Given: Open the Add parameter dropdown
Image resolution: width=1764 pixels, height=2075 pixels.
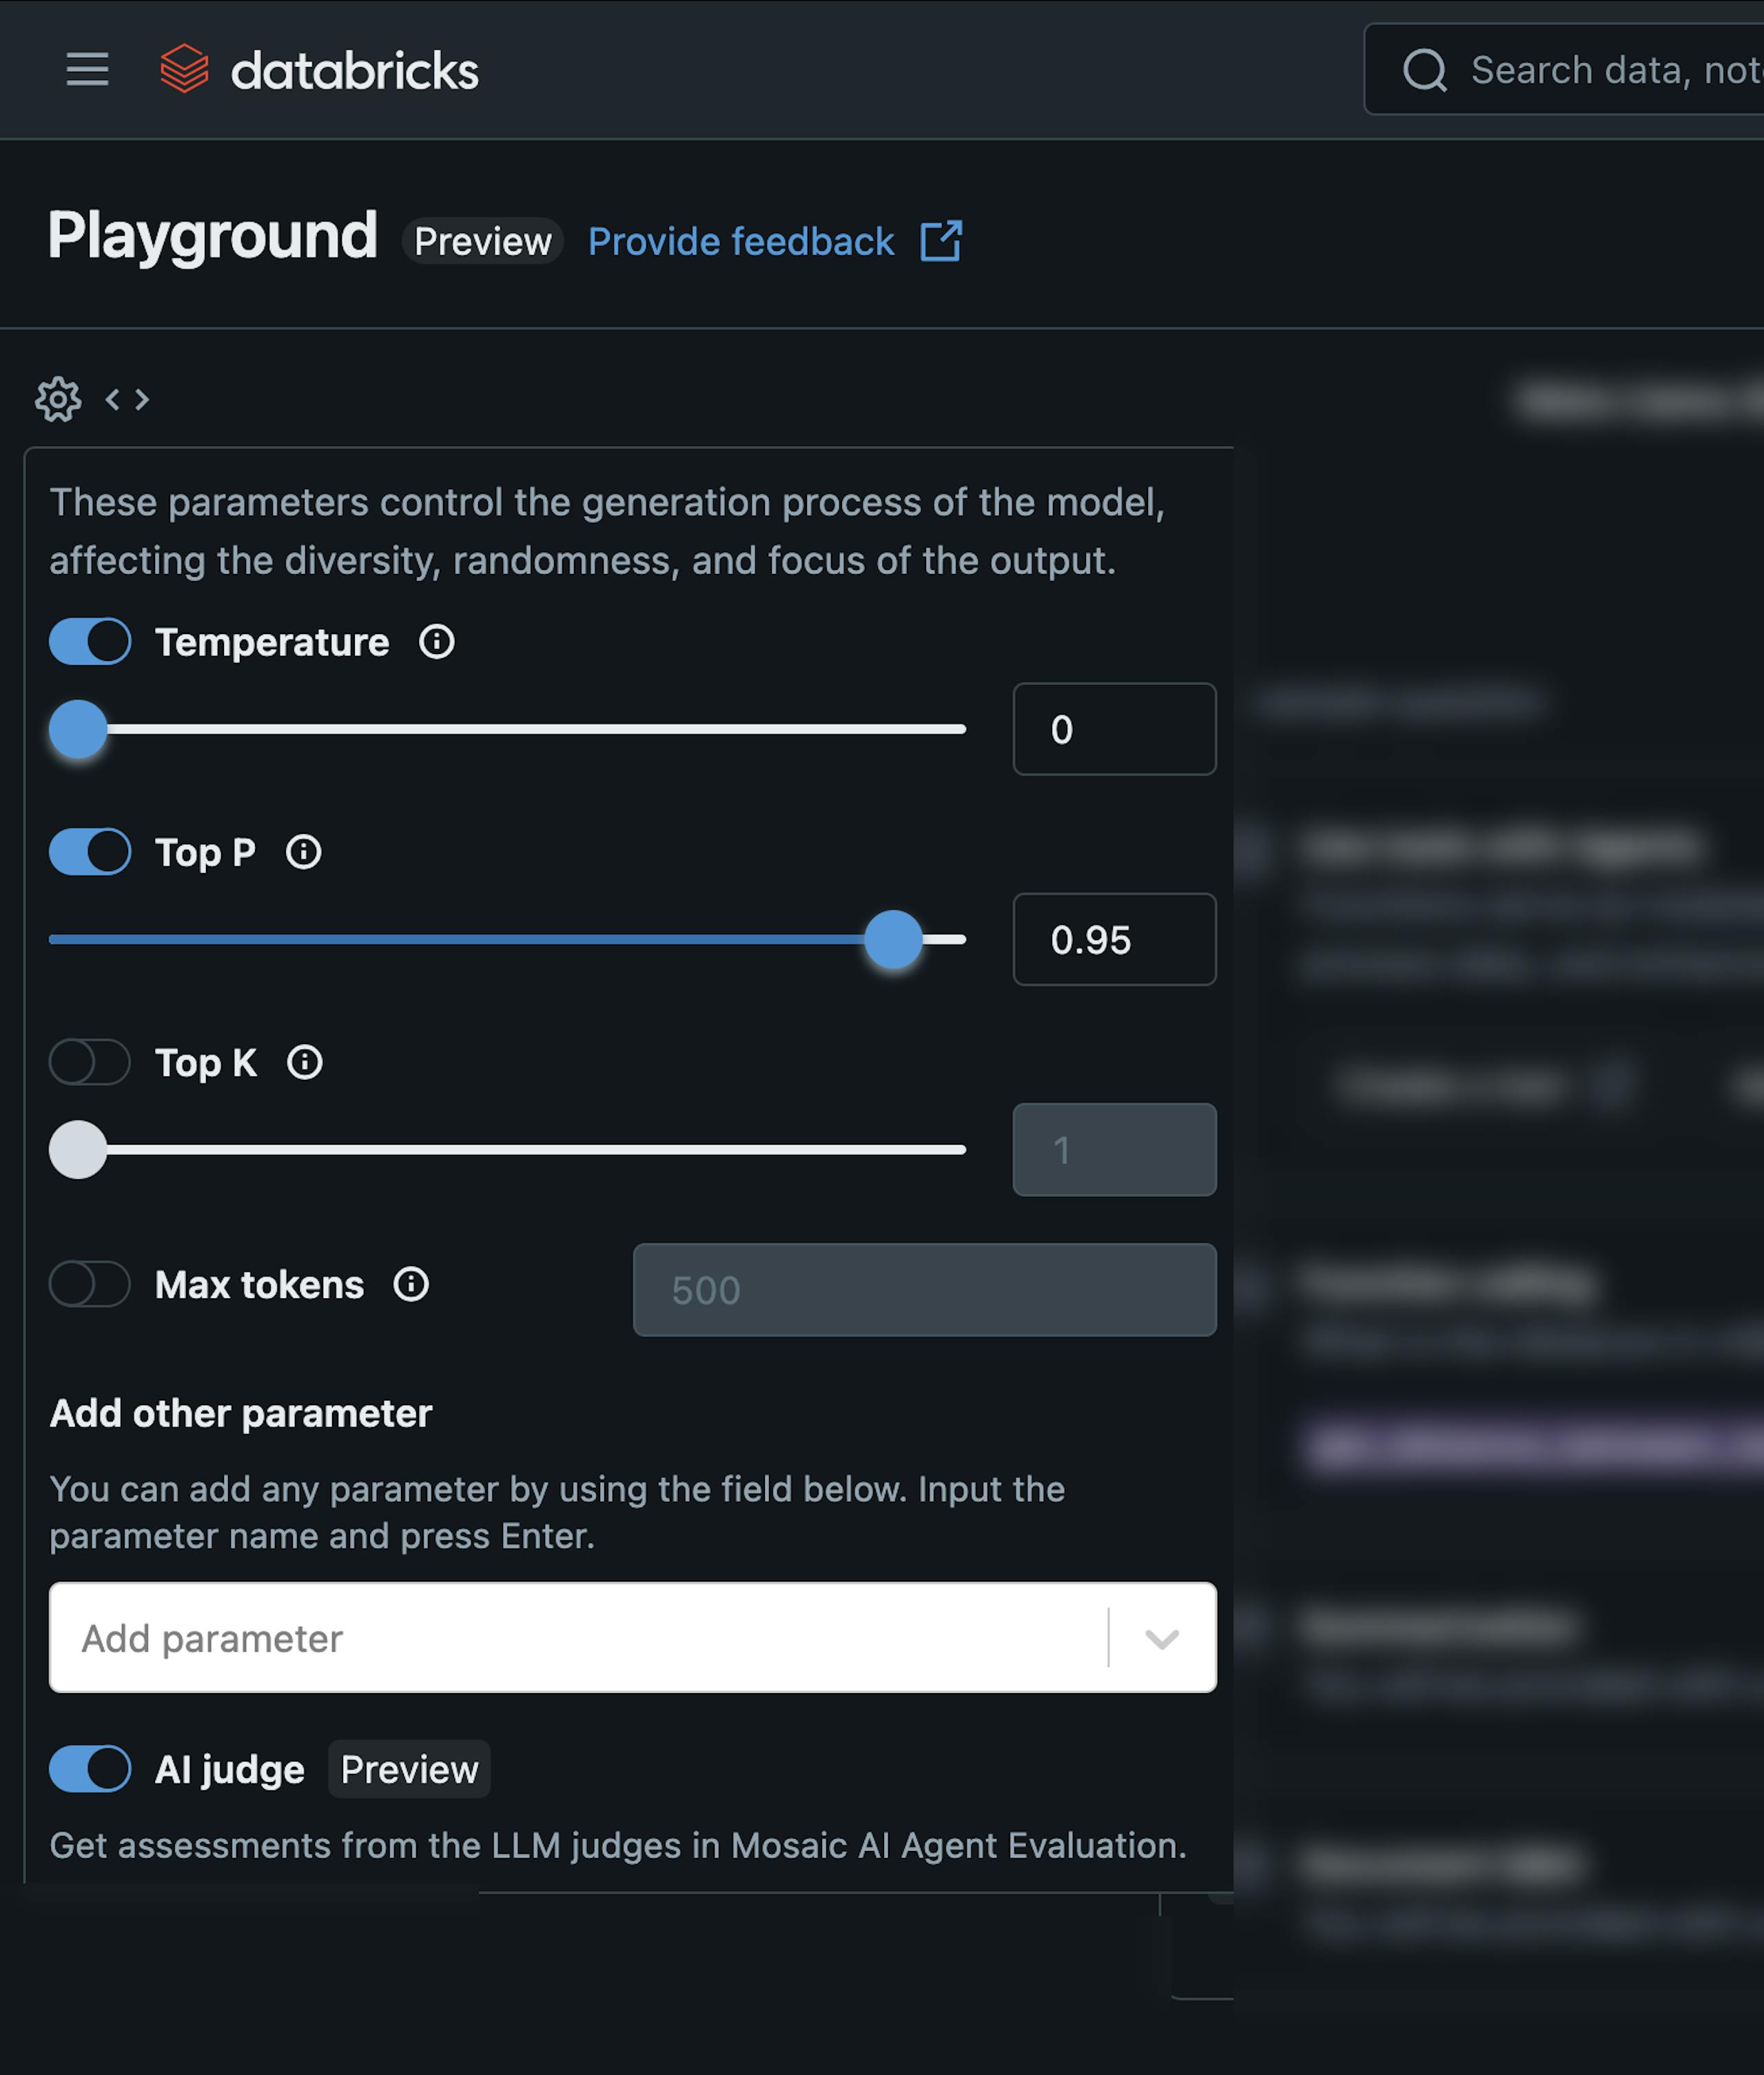Looking at the screenshot, I should pos(1160,1638).
